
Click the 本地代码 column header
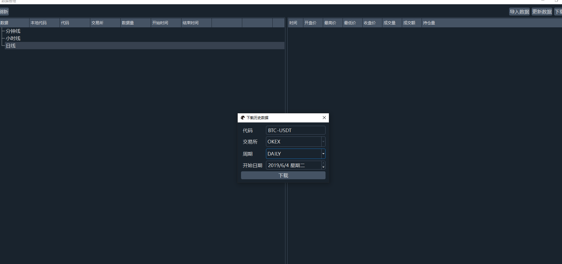pyautogui.click(x=44, y=23)
